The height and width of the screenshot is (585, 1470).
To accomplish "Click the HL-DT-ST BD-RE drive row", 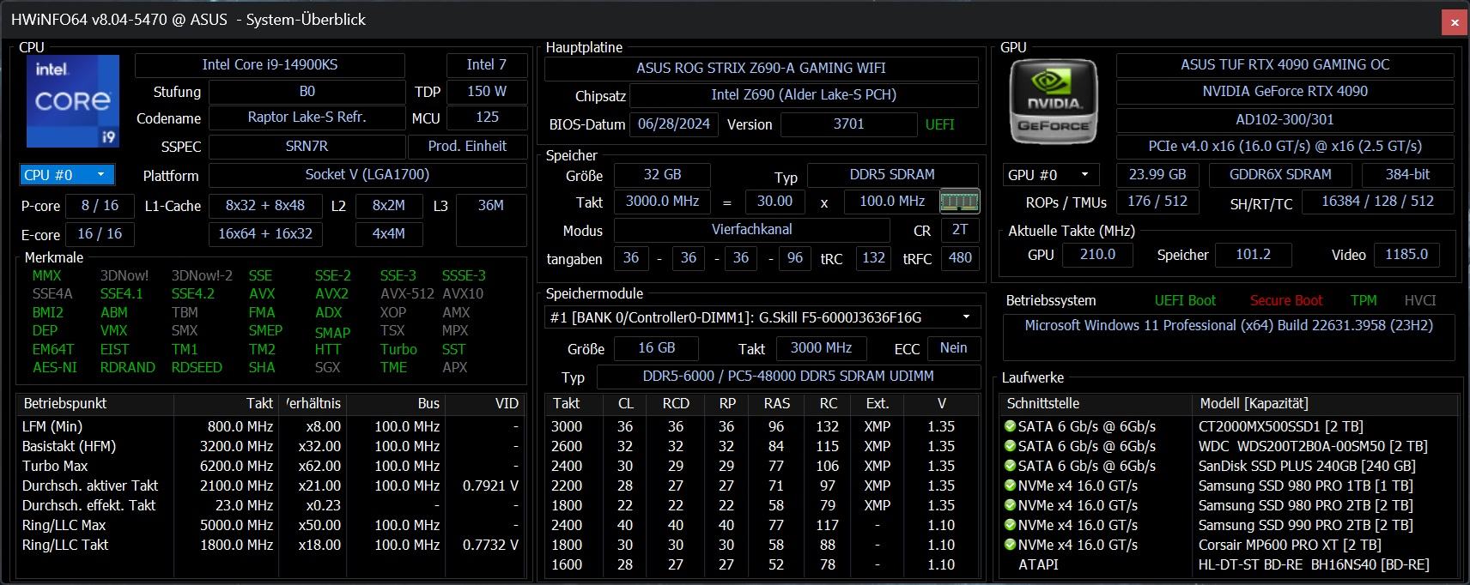I will 1230,564.
